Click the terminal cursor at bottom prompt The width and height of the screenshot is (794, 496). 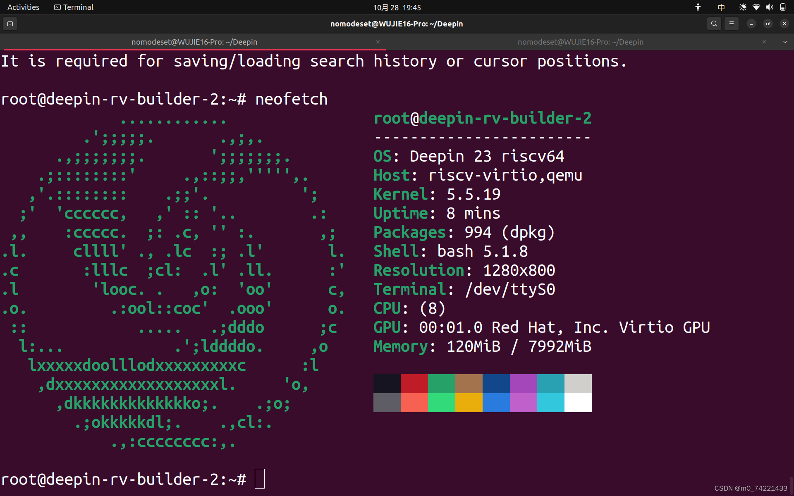click(259, 479)
